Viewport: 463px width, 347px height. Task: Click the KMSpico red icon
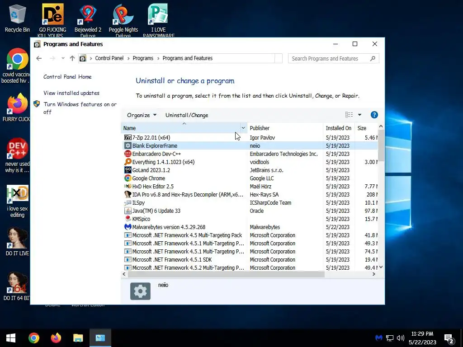(x=128, y=219)
